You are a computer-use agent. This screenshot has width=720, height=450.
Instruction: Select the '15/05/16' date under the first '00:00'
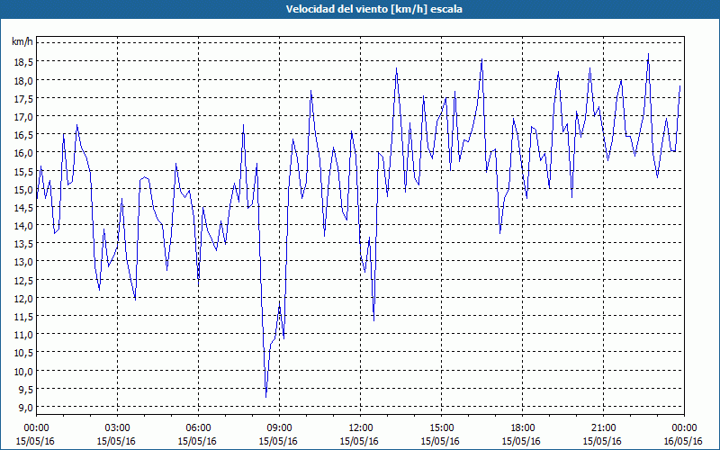[x=36, y=441]
